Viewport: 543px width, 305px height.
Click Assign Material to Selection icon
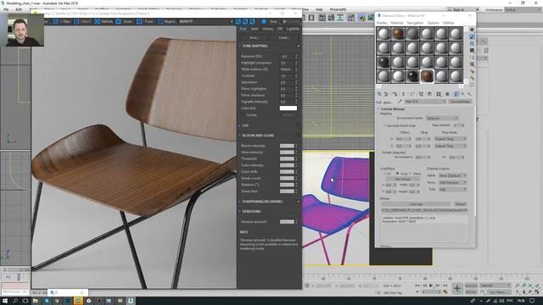click(x=395, y=94)
